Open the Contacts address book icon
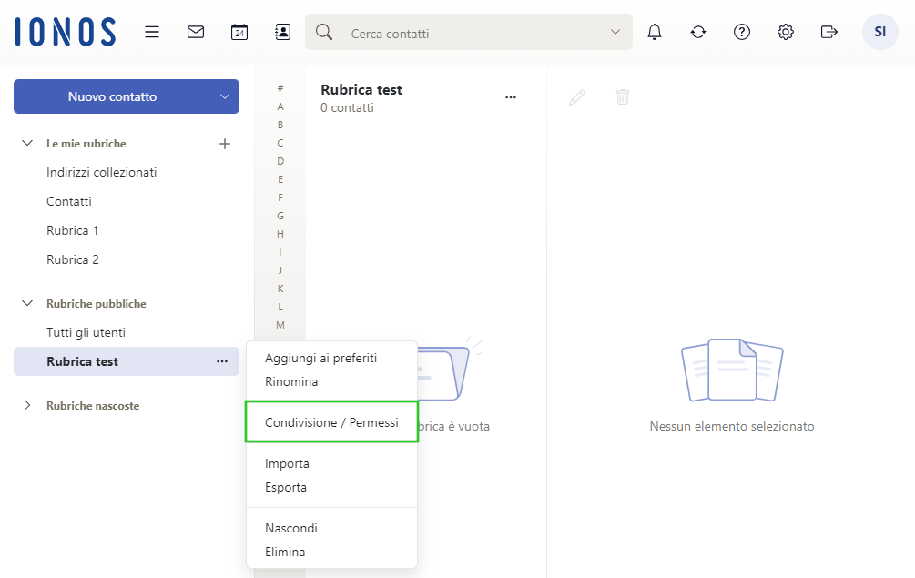 (x=282, y=32)
